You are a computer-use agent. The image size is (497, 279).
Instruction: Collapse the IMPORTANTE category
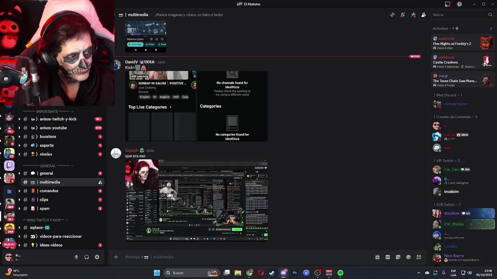click(47, 112)
